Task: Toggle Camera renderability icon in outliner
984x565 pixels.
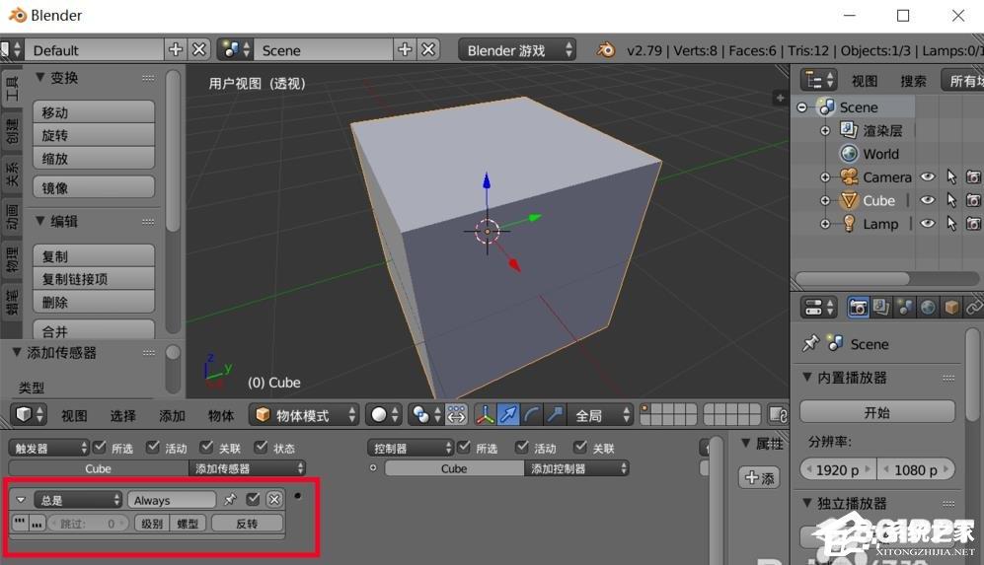Action: pos(973,177)
